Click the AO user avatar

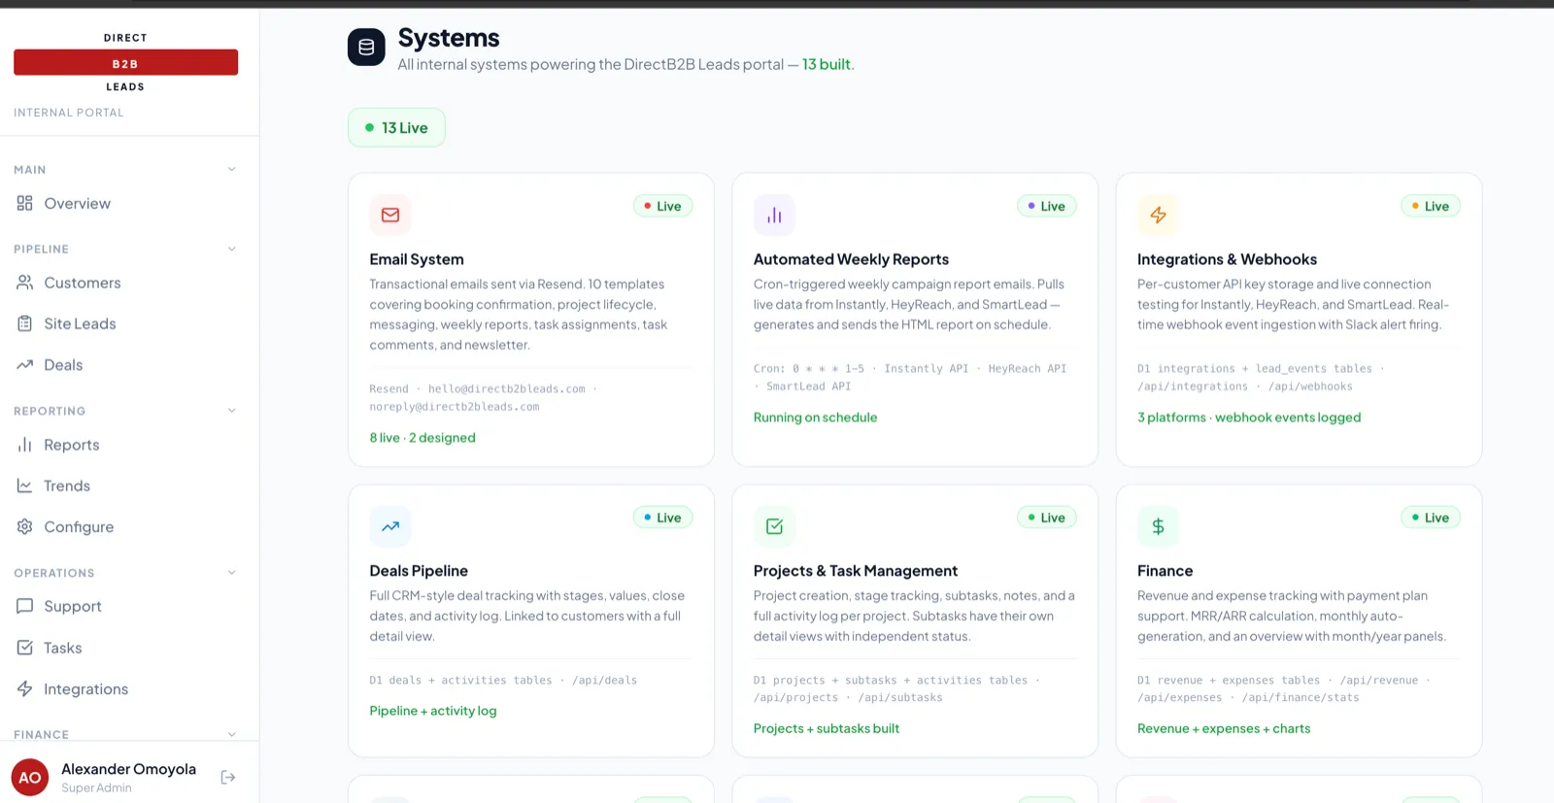[x=30, y=777]
